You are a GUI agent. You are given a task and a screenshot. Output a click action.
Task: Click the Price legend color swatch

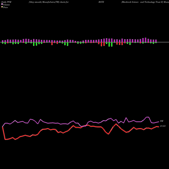pos(2,7)
